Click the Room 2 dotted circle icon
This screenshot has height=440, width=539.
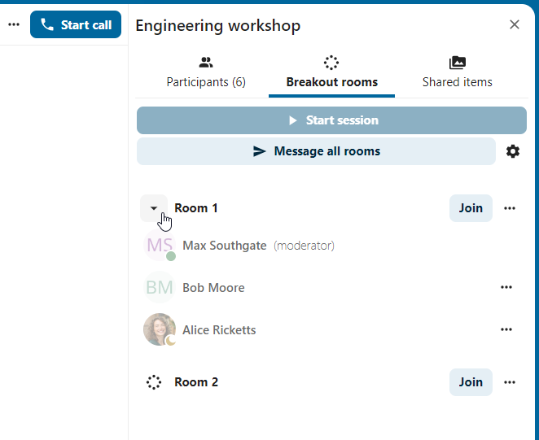point(154,382)
